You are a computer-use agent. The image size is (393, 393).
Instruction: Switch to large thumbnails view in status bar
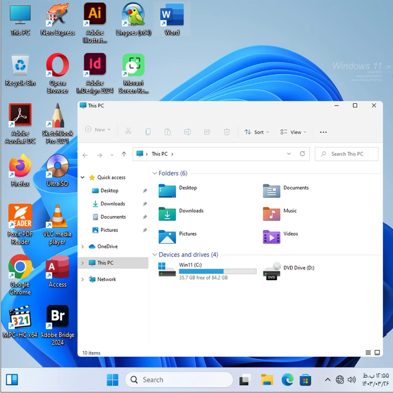tap(377, 353)
